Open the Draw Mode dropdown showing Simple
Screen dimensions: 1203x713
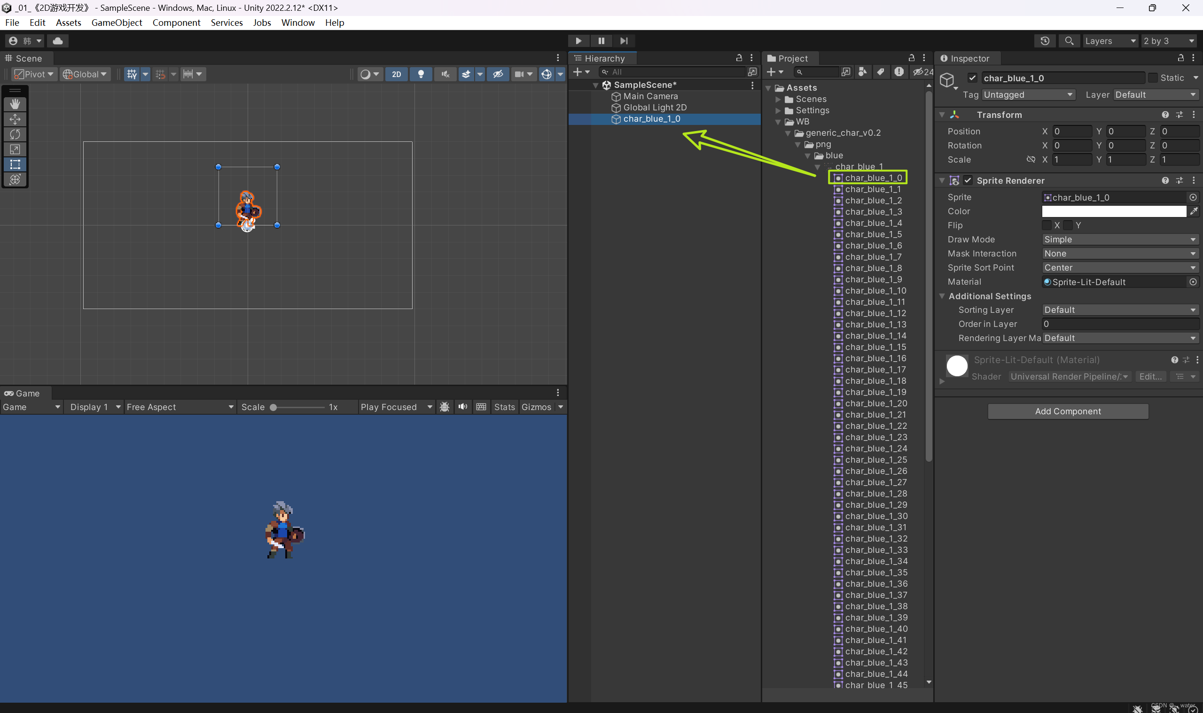[x=1119, y=239]
